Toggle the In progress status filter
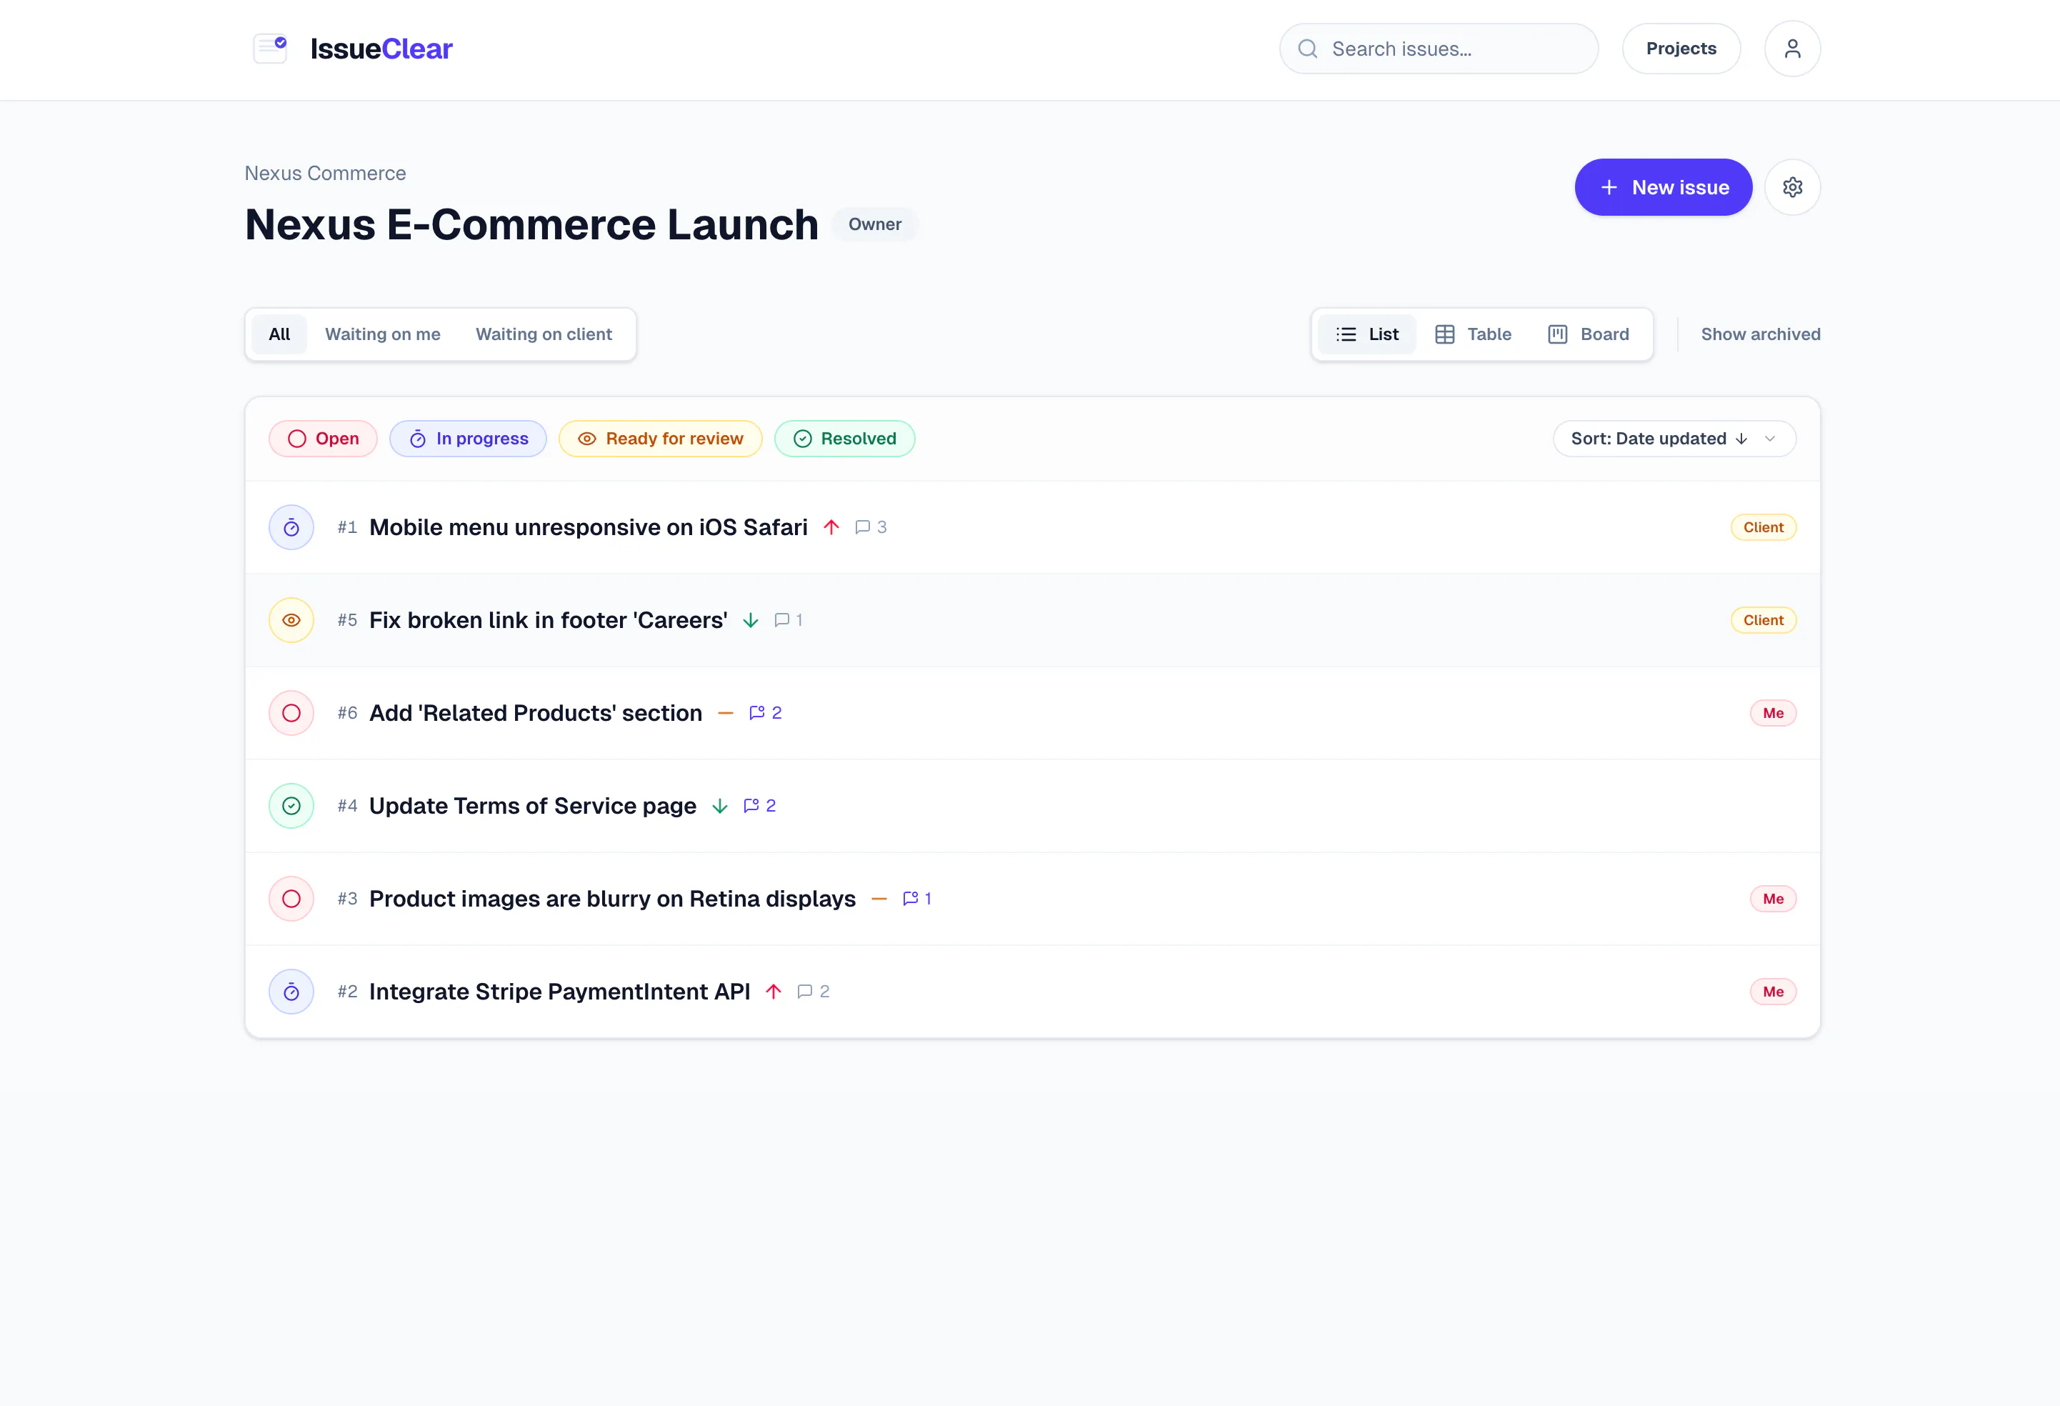 click(468, 439)
